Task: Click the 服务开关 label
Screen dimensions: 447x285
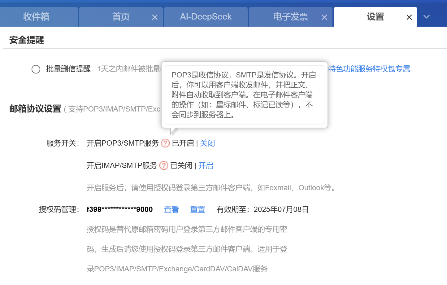Action: click(63, 143)
